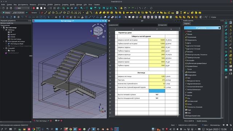233x131 pixels.
Task: Toggle snap to endpoint
Action: [226, 26]
